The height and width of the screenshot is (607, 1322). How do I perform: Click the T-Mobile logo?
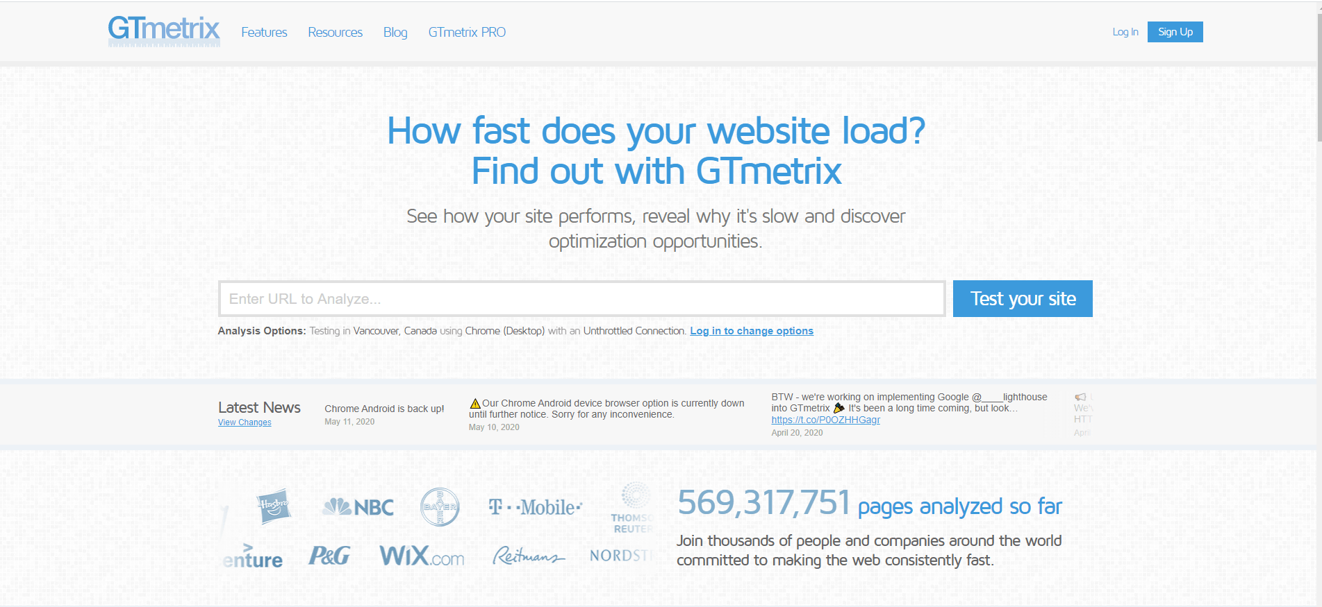pyautogui.click(x=535, y=507)
